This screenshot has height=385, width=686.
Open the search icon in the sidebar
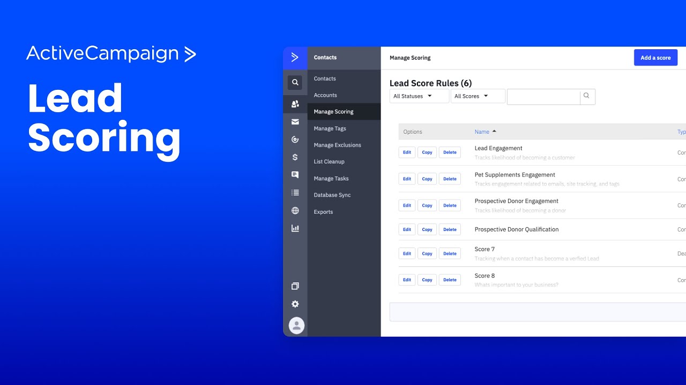coord(295,82)
